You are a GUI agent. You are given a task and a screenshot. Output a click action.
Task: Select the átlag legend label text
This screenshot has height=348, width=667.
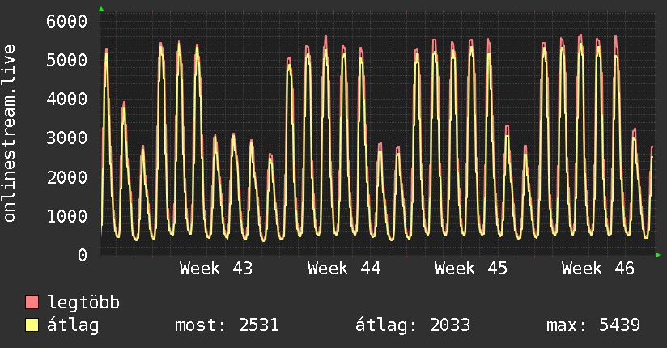click(x=73, y=325)
